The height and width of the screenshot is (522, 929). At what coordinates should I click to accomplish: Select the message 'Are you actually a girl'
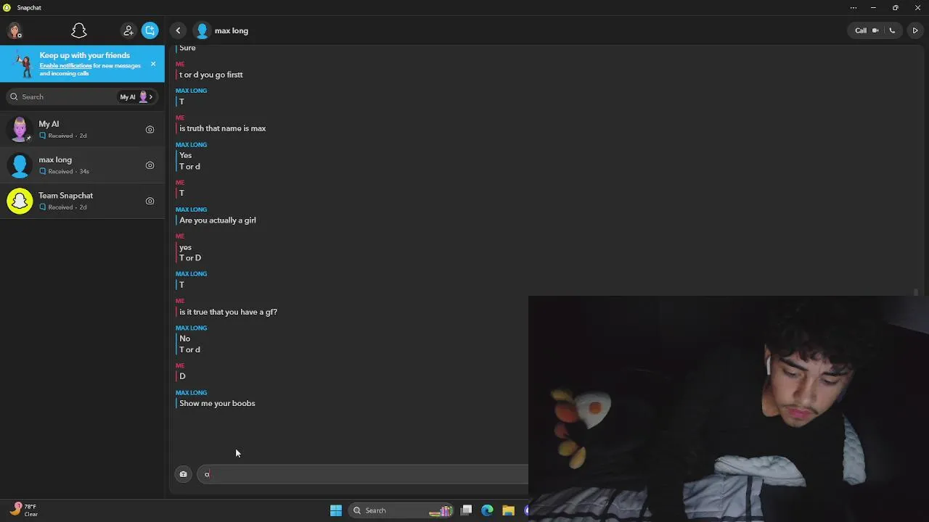click(218, 220)
